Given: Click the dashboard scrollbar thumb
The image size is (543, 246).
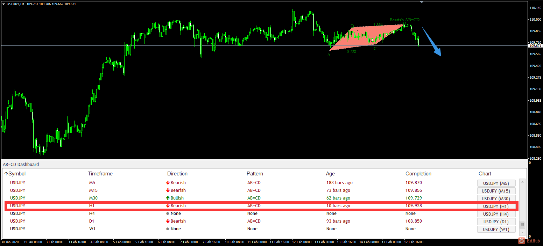Looking at the screenshot, I should pyautogui.click(x=522, y=224).
